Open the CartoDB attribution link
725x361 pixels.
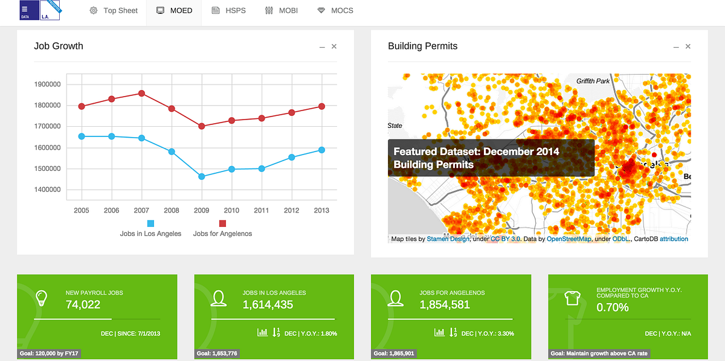coord(674,239)
